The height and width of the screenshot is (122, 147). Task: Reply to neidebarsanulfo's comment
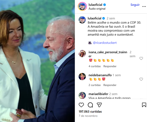point(110,85)
